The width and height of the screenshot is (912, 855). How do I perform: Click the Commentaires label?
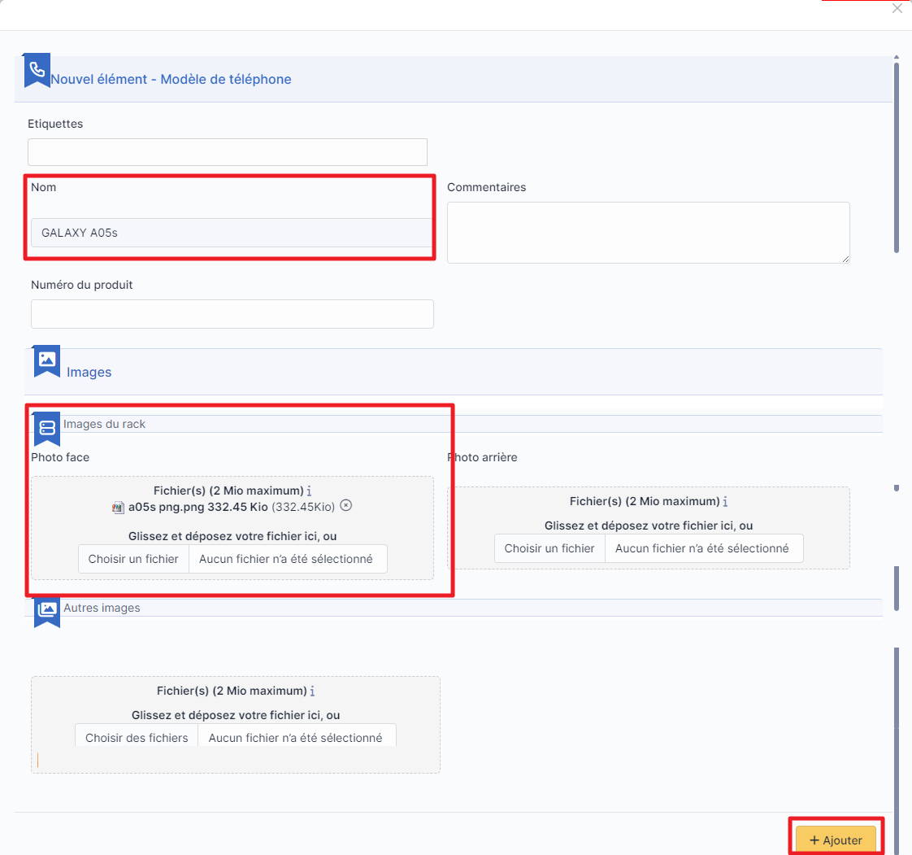[486, 187]
